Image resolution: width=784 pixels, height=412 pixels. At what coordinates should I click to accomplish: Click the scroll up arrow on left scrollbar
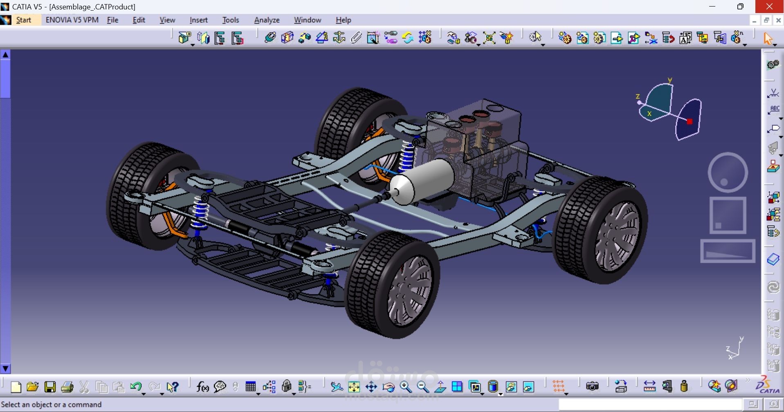tap(5, 54)
